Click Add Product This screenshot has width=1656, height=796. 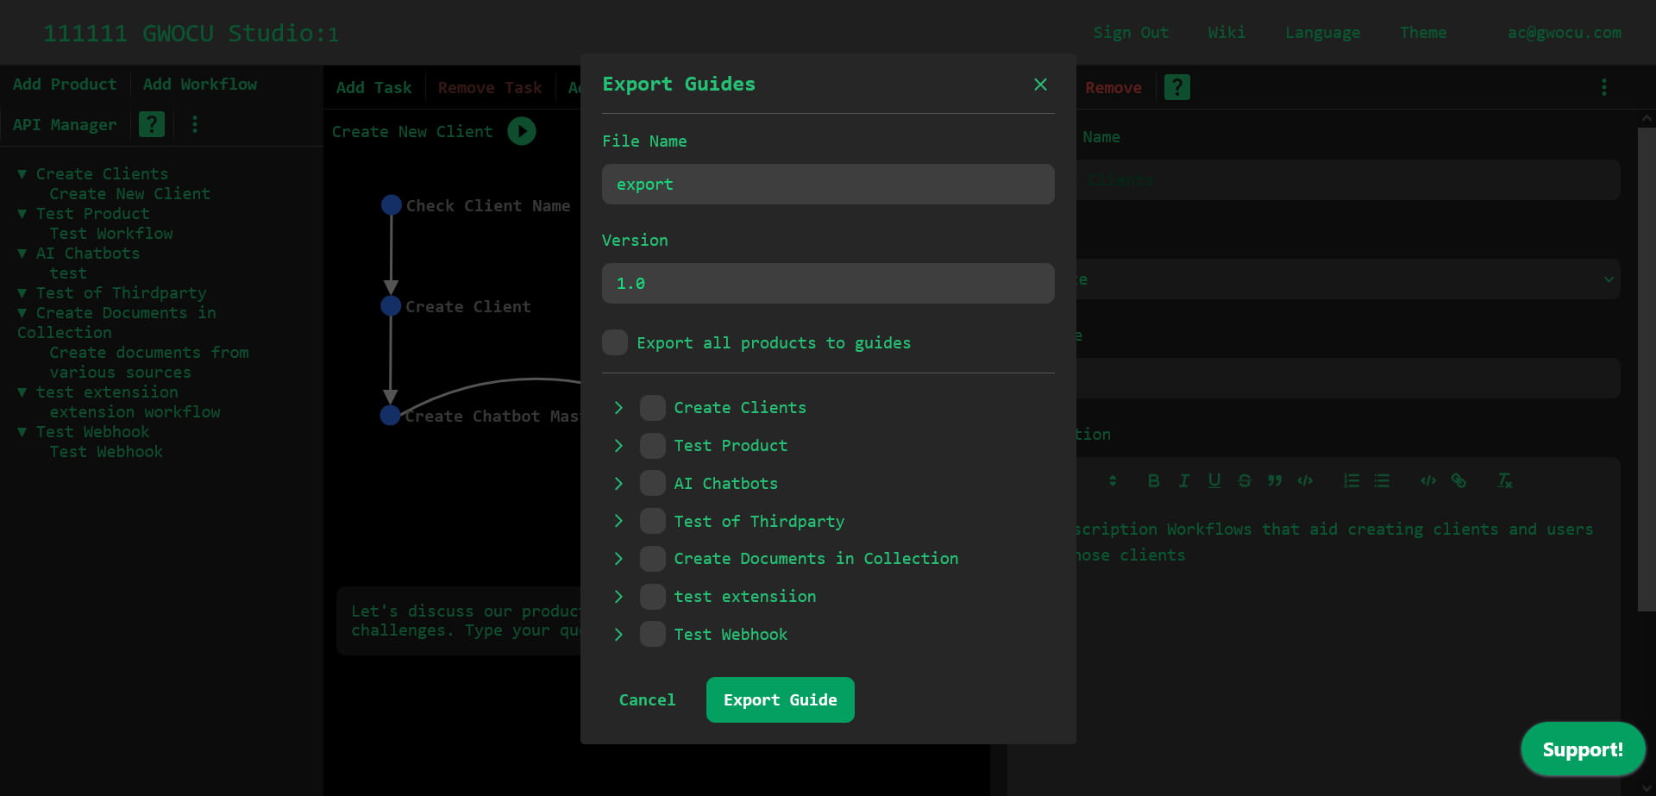65,85
